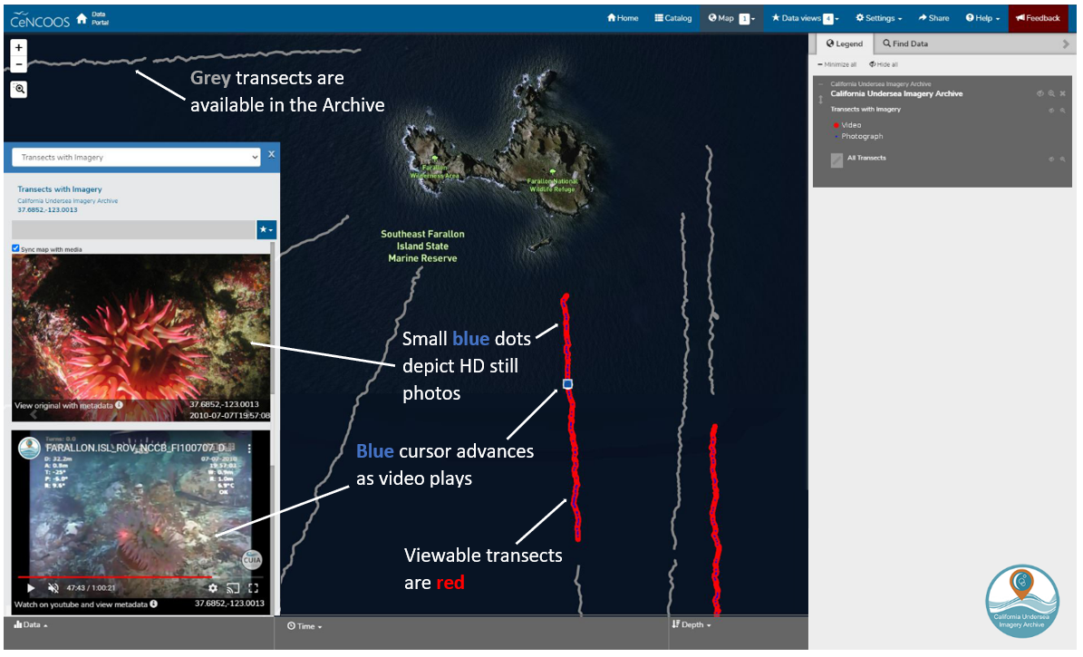
Task: Switch to the Find Data tab
Action: pyautogui.click(x=904, y=43)
